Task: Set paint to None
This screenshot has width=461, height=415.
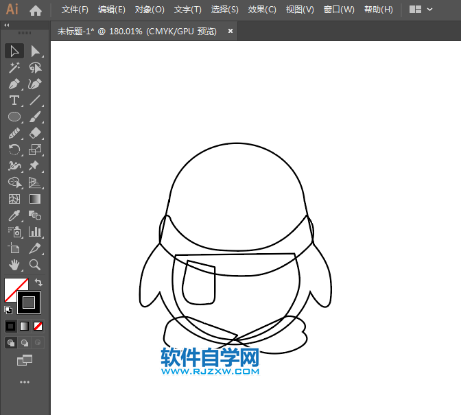Action: 38,326
